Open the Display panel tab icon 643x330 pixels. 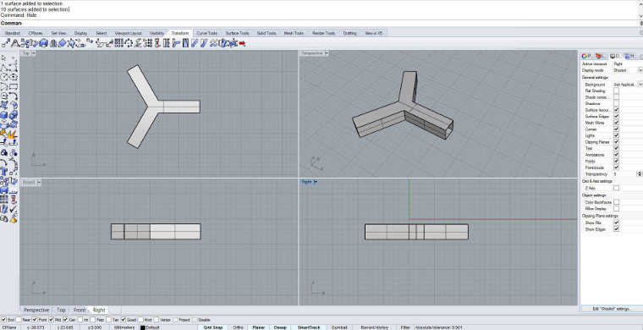[615, 56]
